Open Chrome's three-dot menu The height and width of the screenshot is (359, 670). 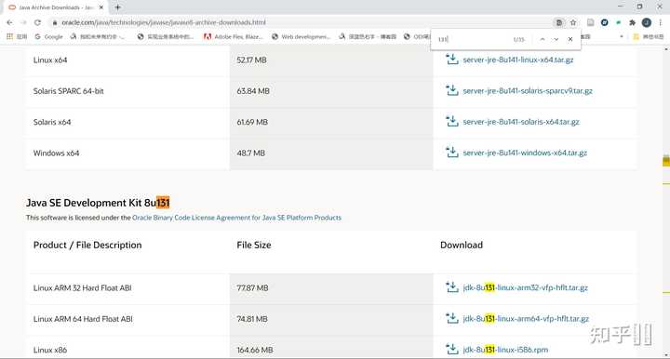click(x=660, y=22)
